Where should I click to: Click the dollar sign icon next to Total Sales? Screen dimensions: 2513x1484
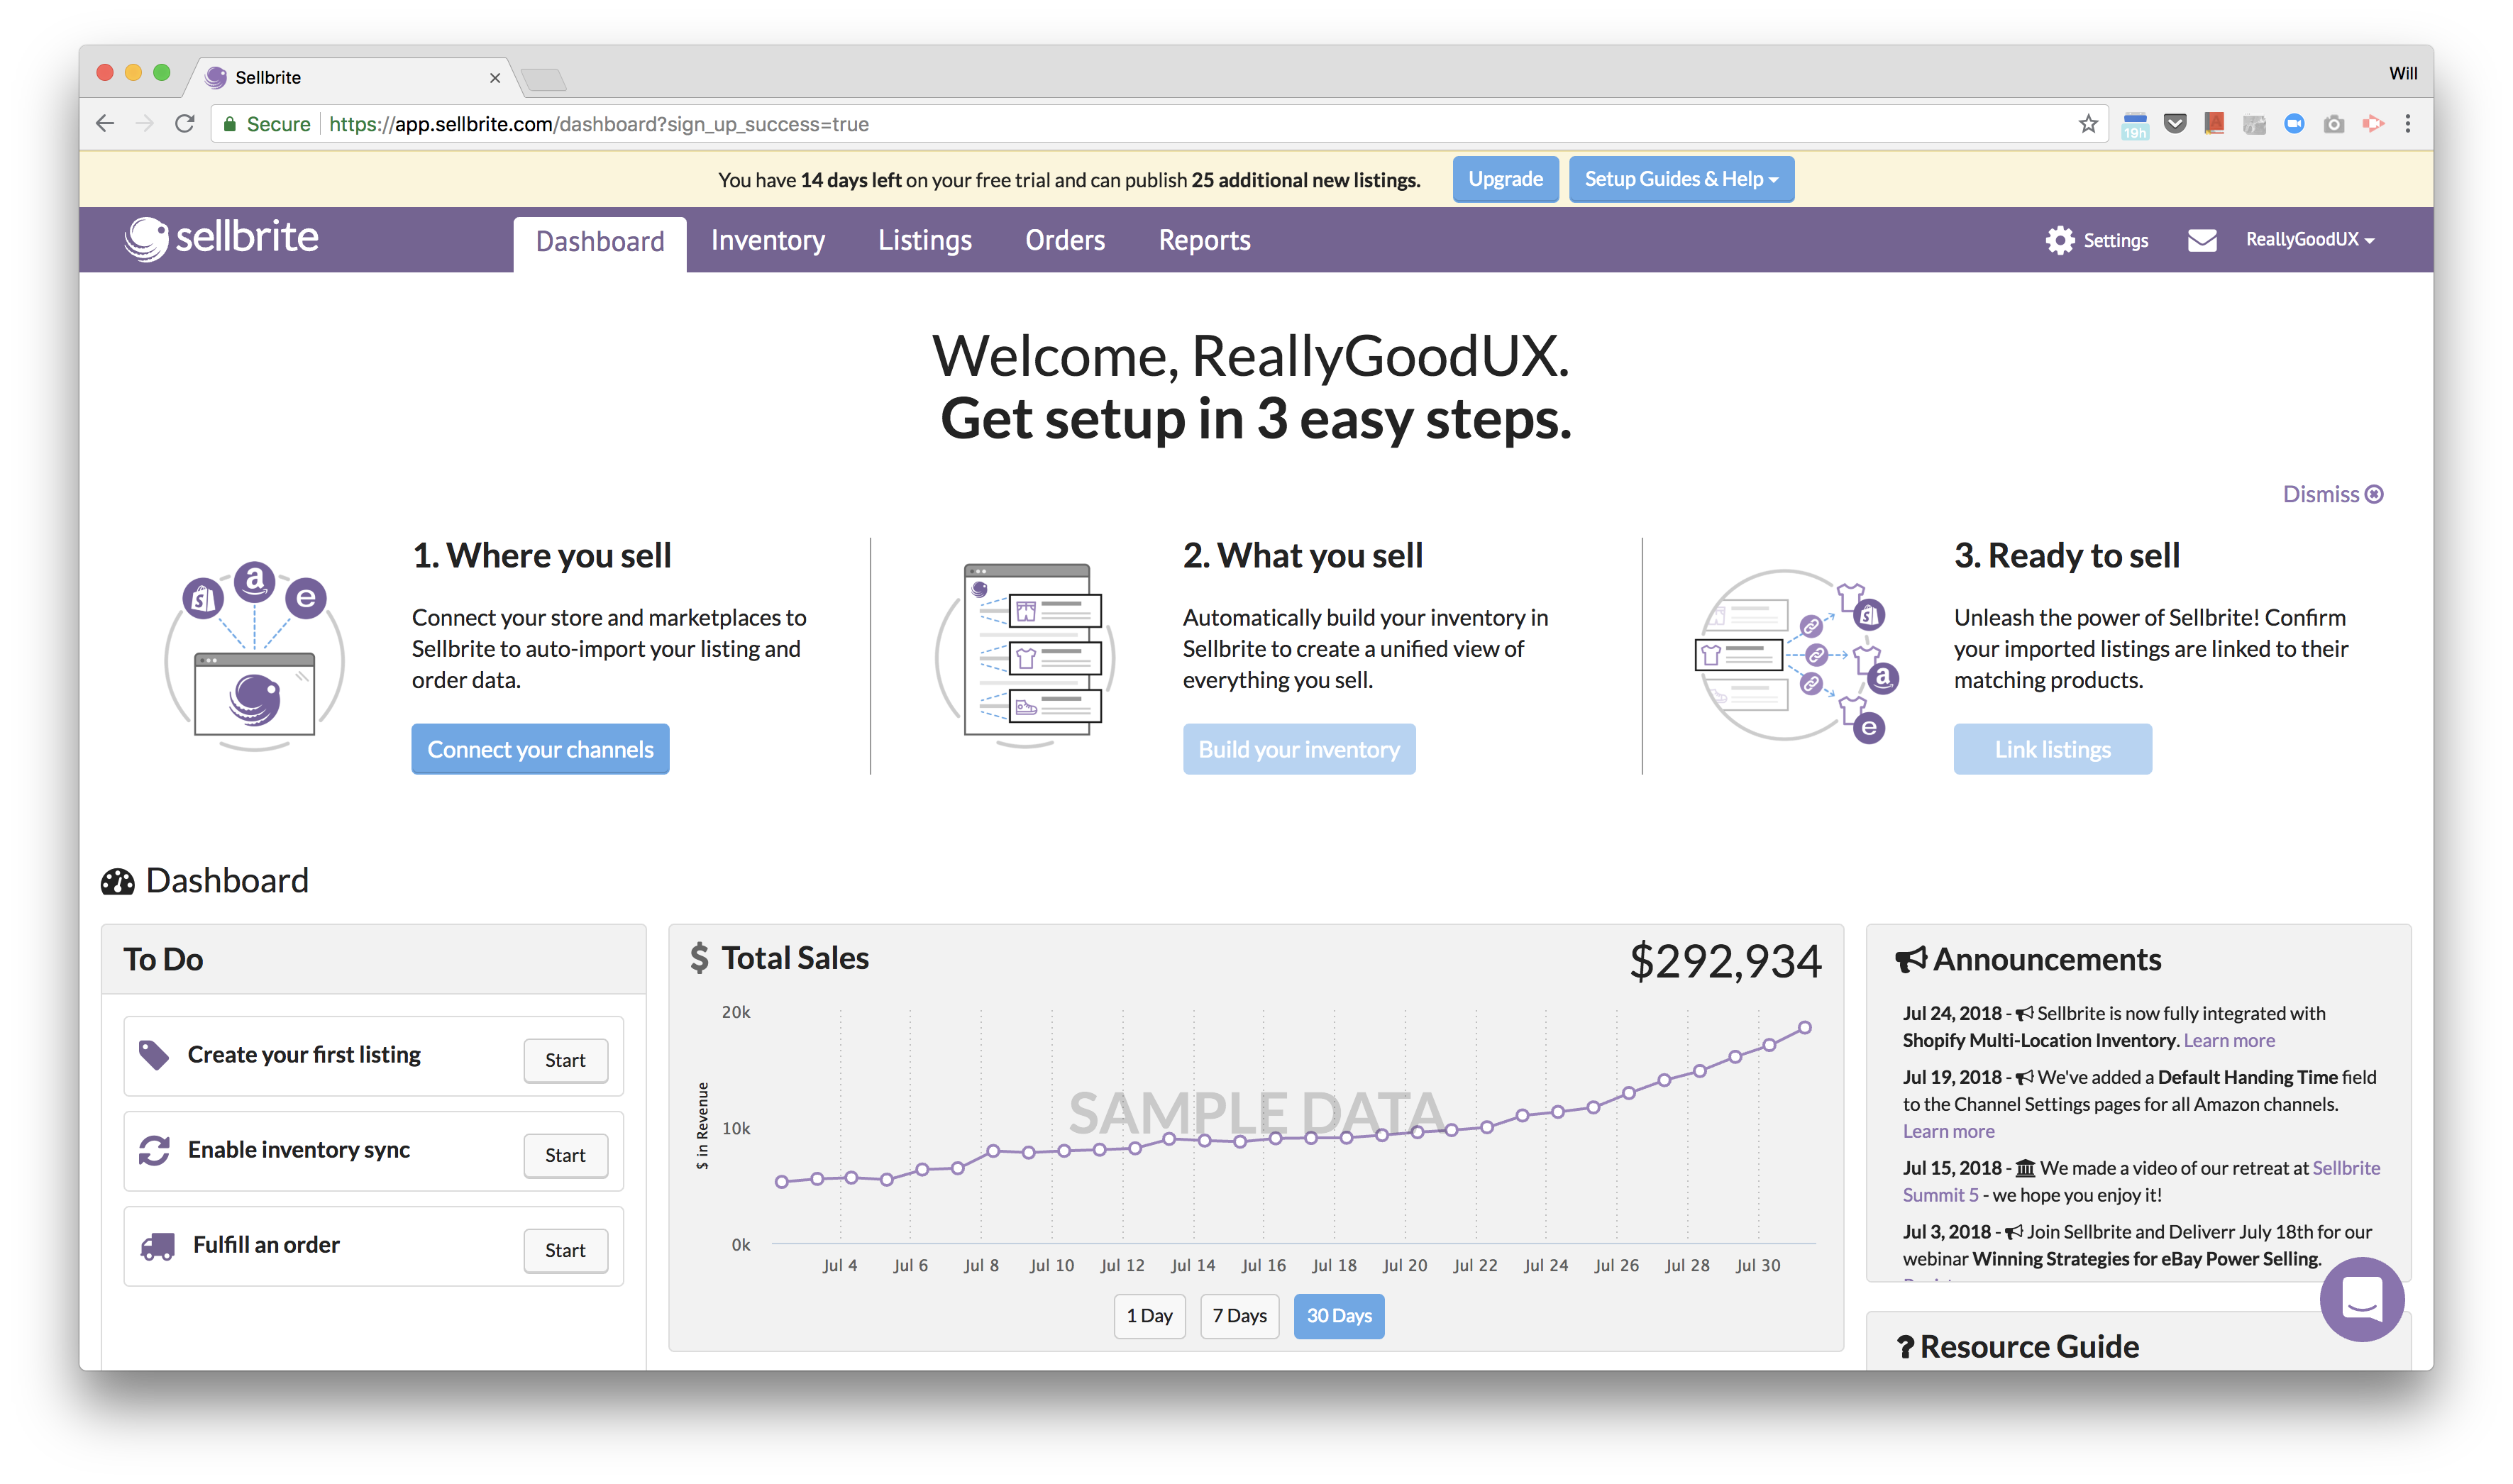point(699,958)
